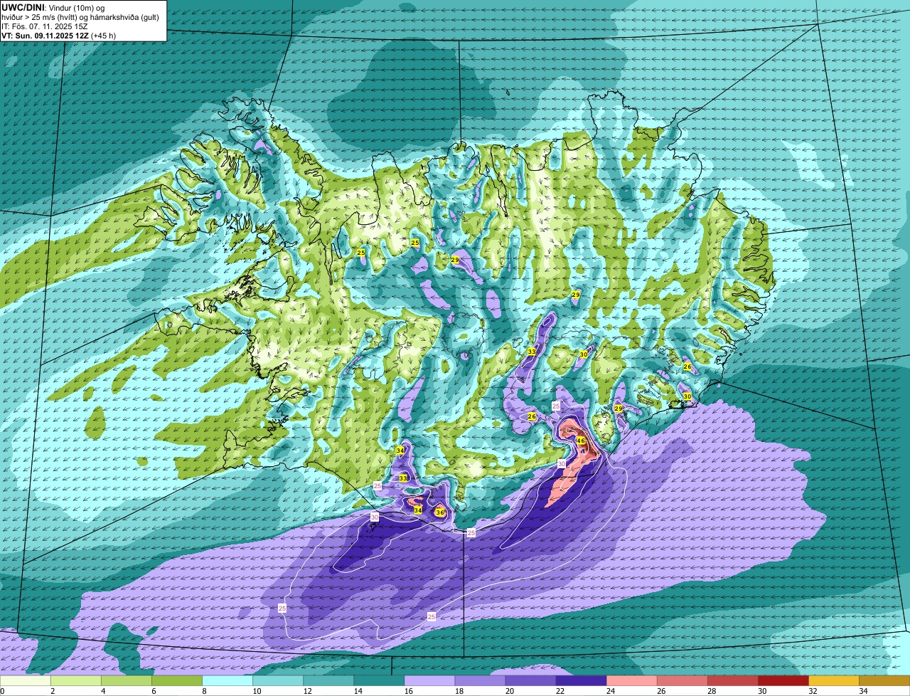The width and height of the screenshot is (910, 696).
Task: Pick the dark teal 14–16 legend segment
Action: 379,680
